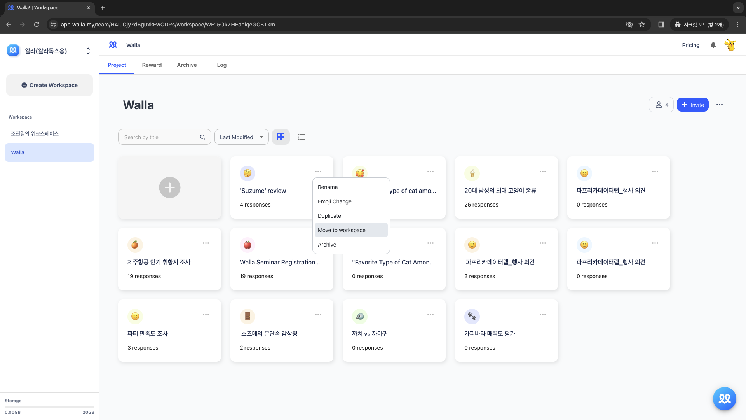Open the 카피바라 매력도 평가 project

506,331
